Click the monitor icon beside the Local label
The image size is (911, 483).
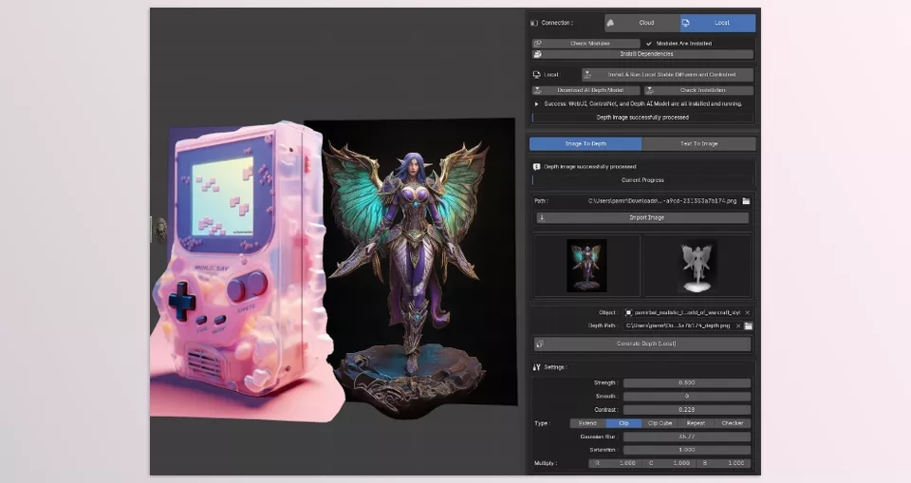[x=536, y=74]
